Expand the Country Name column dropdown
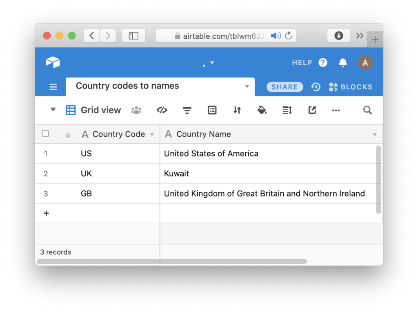Screen dimensions: 418x312 (x=375, y=135)
